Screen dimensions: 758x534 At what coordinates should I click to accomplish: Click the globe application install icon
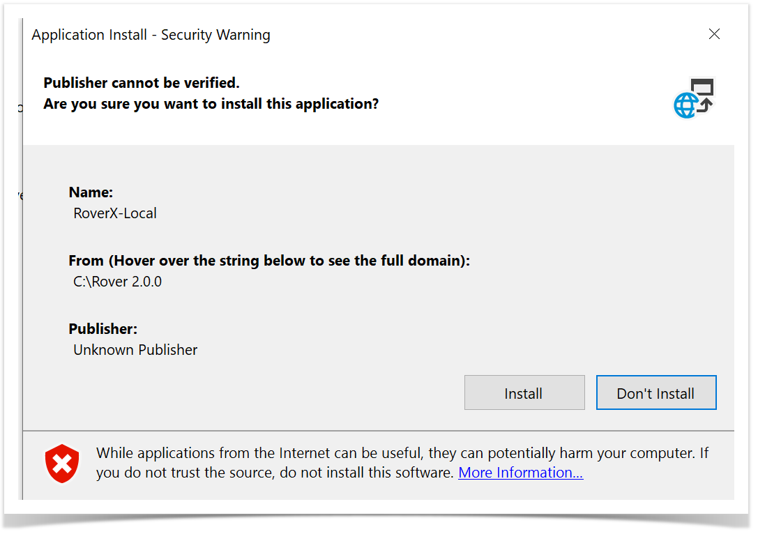686,105
